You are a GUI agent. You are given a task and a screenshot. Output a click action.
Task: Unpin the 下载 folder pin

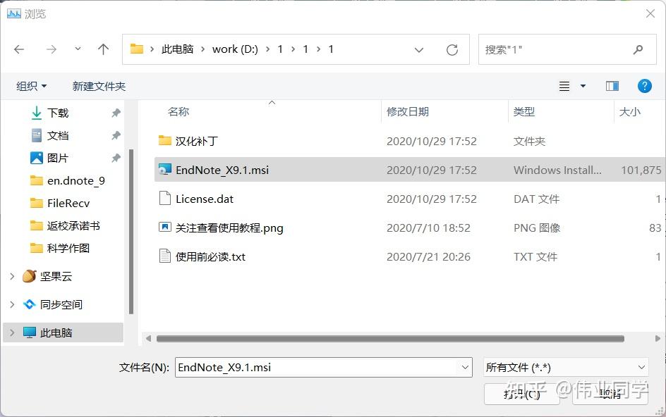pos(116,113)
